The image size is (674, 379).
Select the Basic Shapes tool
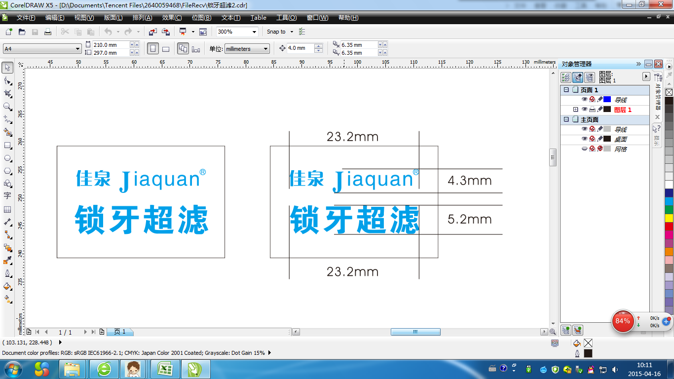(7, 184)
